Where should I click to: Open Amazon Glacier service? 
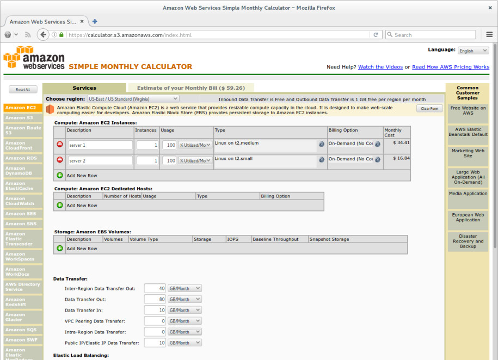(x=23, y=317)
